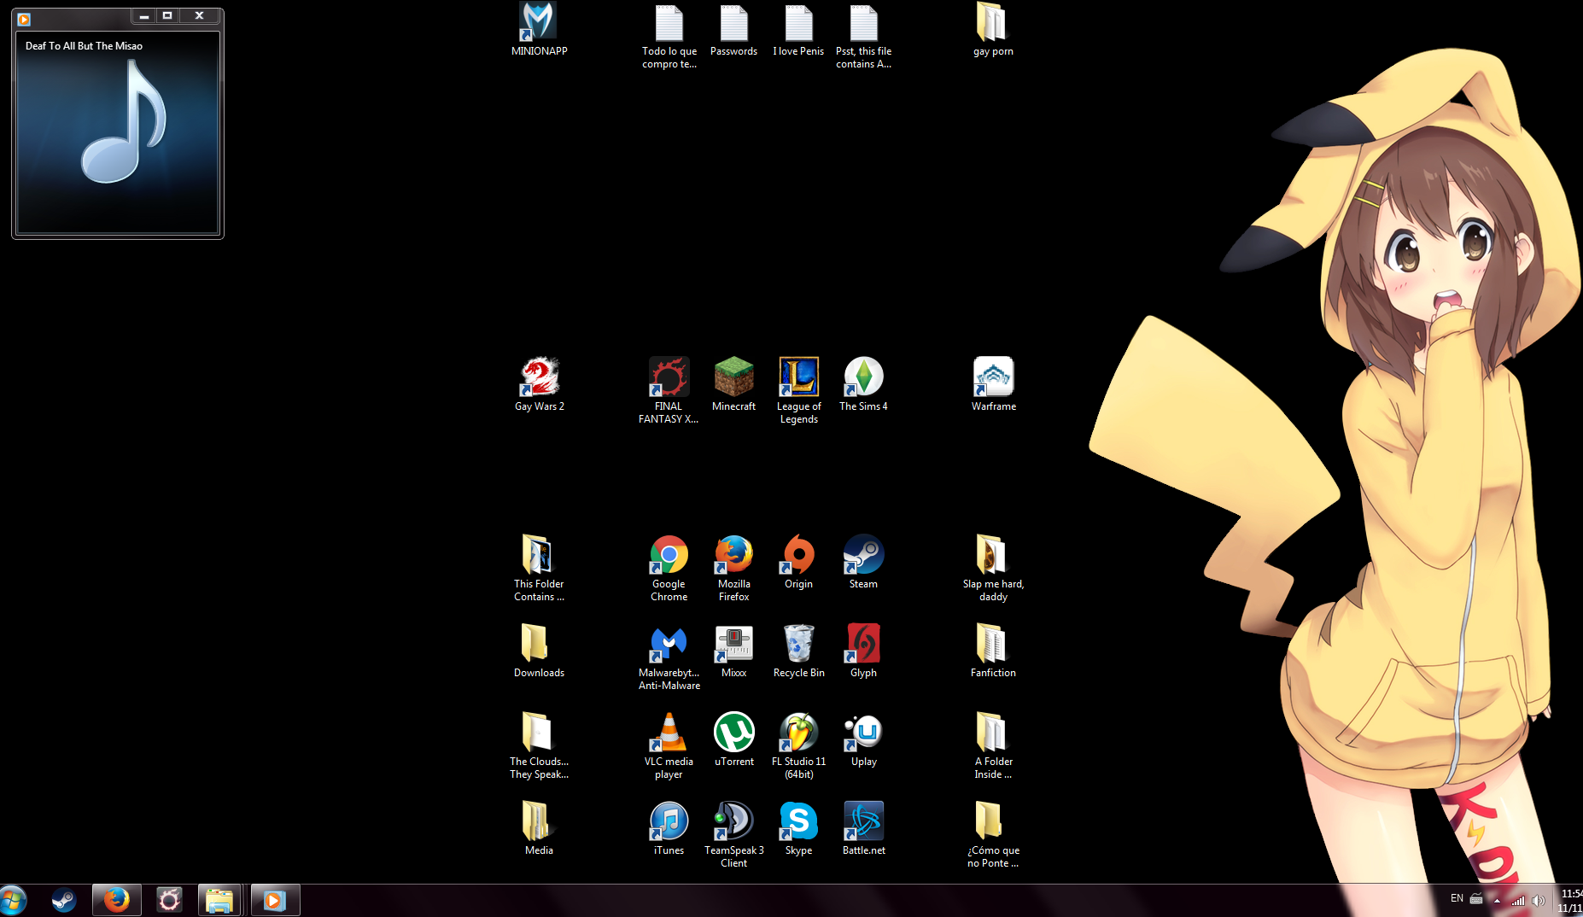Image resolution: width=1583 pixels, height=917 pixels.
Task: Launch Guild Wars 2 shortcut labeled Gay Wars 2
Action: [540, 384]
